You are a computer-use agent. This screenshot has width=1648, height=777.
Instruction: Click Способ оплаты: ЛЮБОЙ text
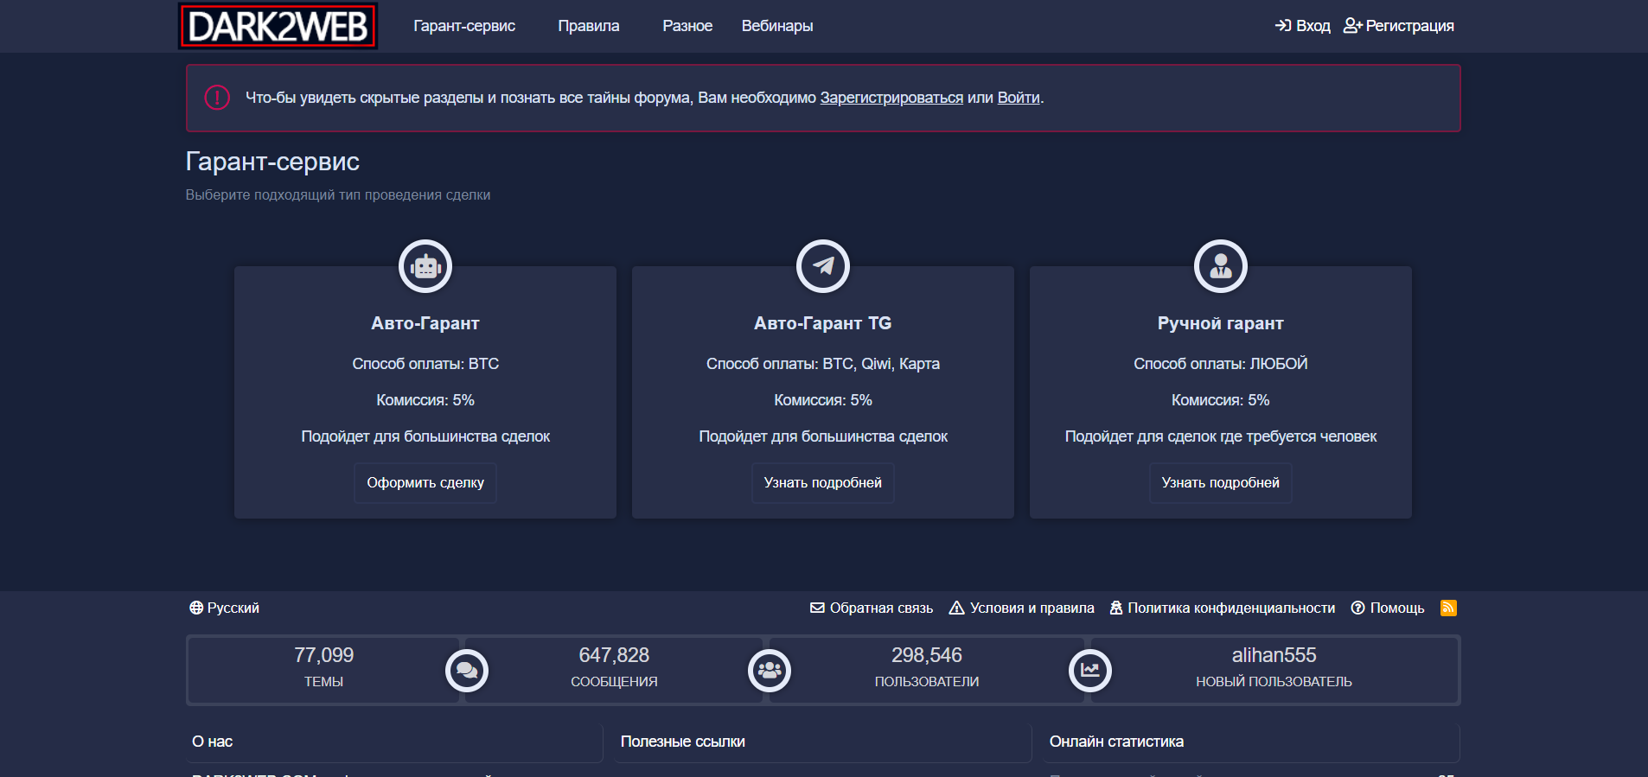(1221, 364)
